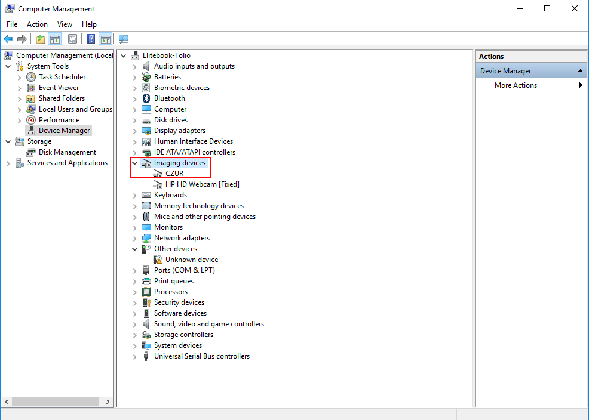
Task: Collapse the System Tools node
Action: point(8,66)
